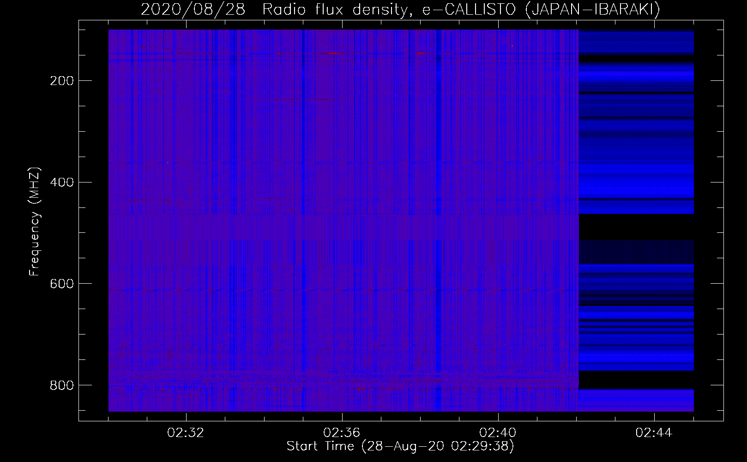Click the 600 frequency tick label

[x=61, y=284]
